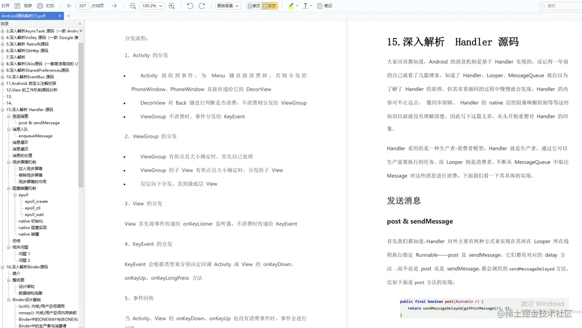The image size is (582, 328).
Task: Click the 打印 print icon
Action: point(40,6)
